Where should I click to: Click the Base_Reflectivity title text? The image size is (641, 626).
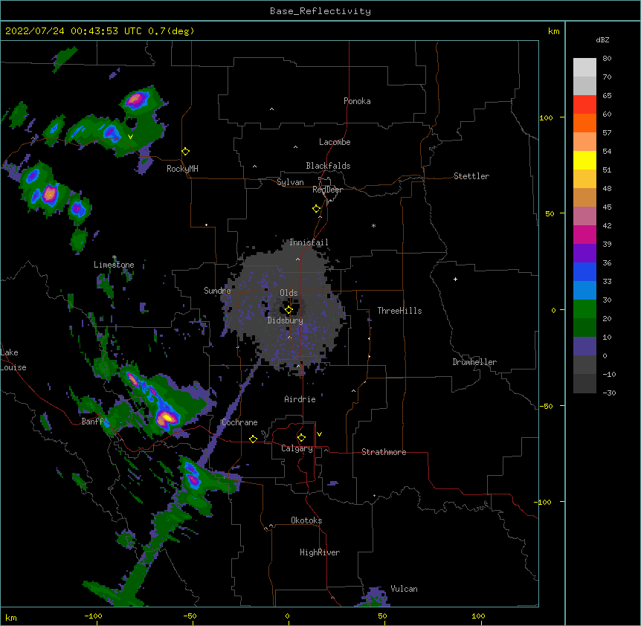pos(320,11)
